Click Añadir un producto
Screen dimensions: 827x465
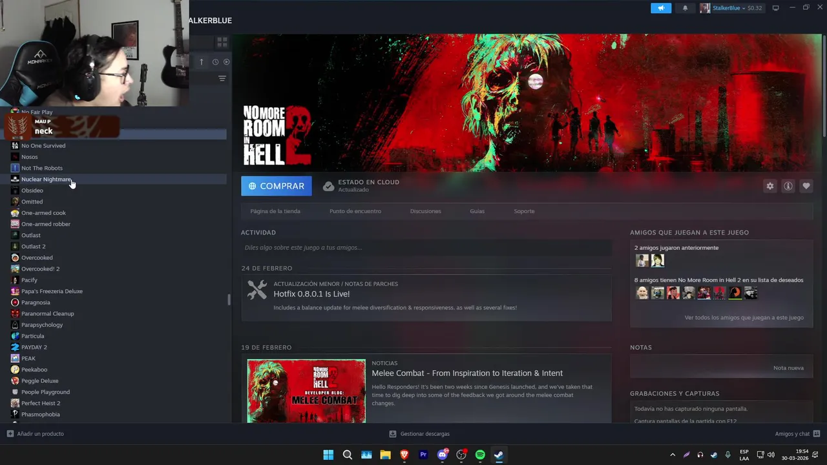tap(36, 434)
